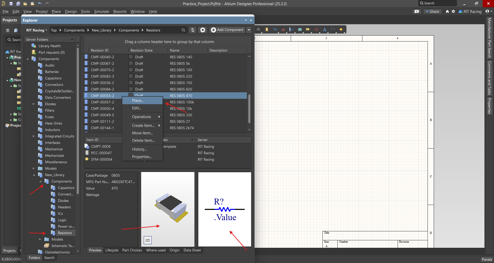
Task: Choose Place from context menu
Action: [x=142, y=101]
